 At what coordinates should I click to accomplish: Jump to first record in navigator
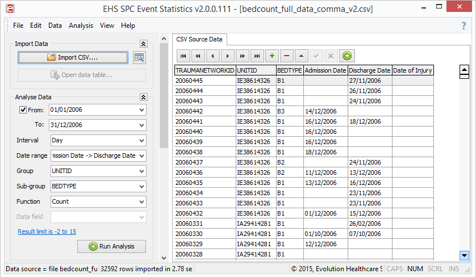click(183, 56)
